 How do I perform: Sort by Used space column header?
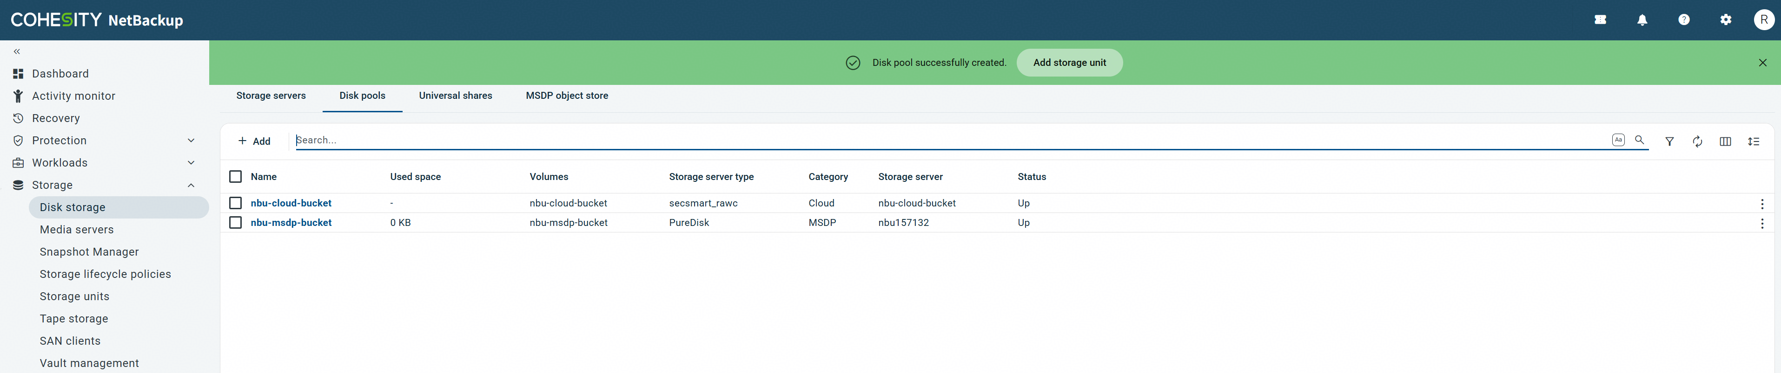[x=416, y=177]
